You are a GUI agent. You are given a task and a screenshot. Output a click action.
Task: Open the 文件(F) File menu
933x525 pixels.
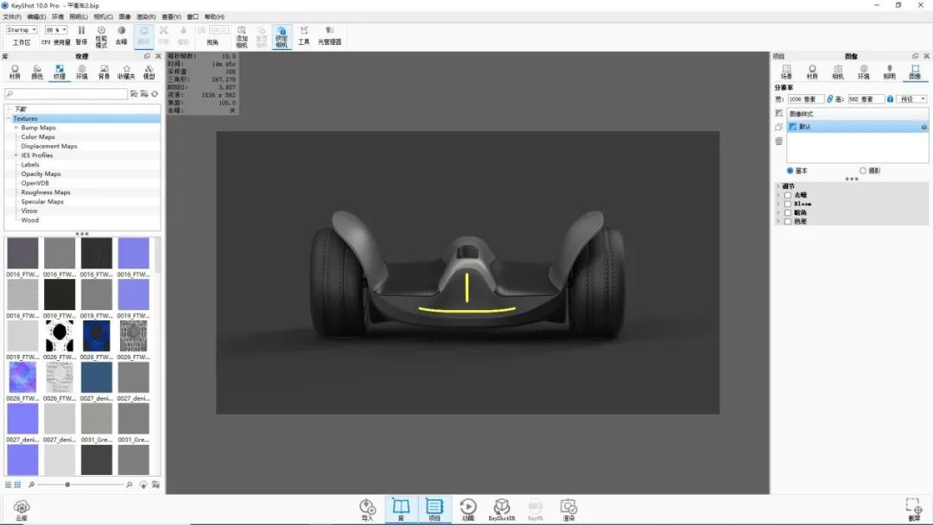(x=12, y=16)
